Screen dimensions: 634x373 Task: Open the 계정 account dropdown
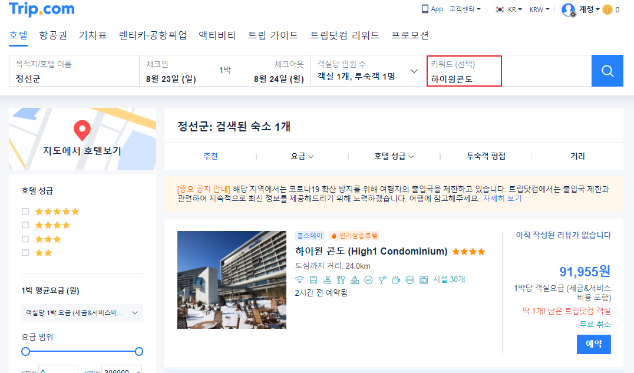point(589,9)
